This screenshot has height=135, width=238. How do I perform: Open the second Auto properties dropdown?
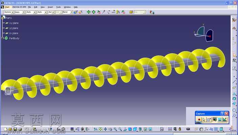point(20,12)
